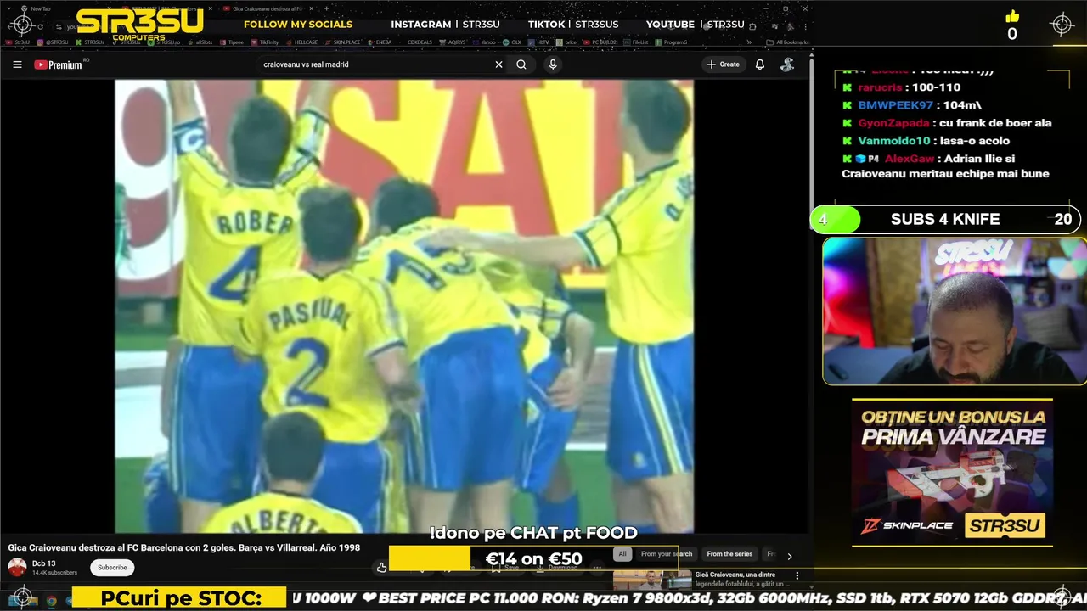1087x611 pixels.
Task: Click the video title 'Gica Craioveanu destroza al FC Barcelona'
Action: [184, 548]
